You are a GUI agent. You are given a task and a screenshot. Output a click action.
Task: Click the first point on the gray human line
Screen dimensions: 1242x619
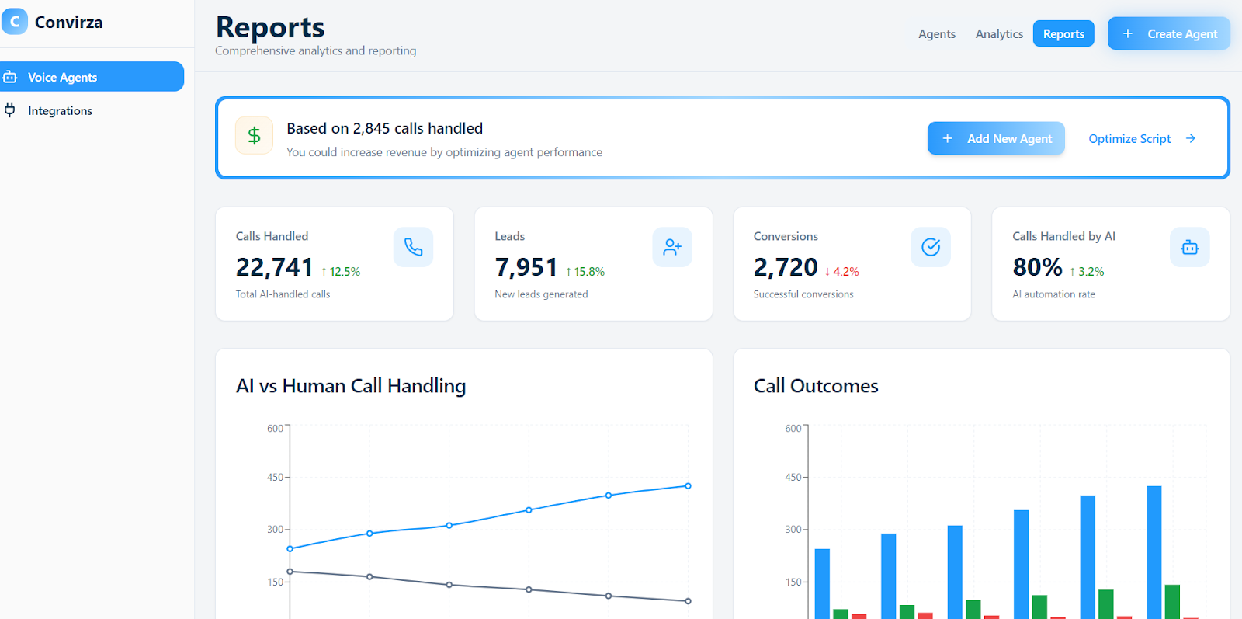(290, 572)
